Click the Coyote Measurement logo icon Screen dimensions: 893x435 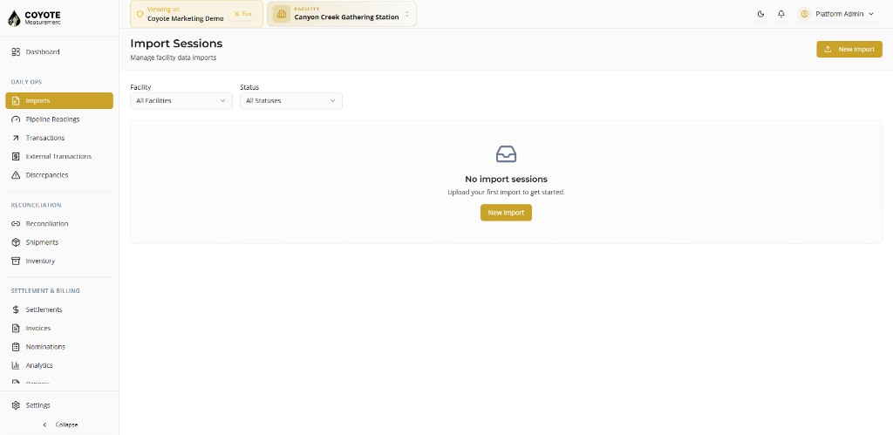14,18
